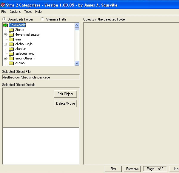179x173 pixels.
Task: Click the asamo folder icon
Action: tap(11, 63)
